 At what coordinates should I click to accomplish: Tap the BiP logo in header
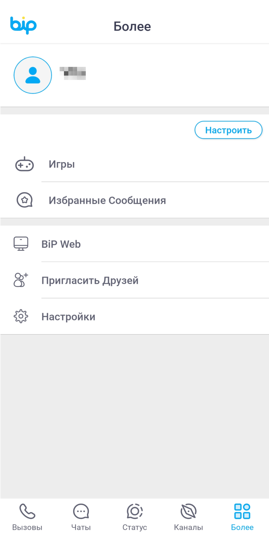pyautogui.click(x=23, y=25)
